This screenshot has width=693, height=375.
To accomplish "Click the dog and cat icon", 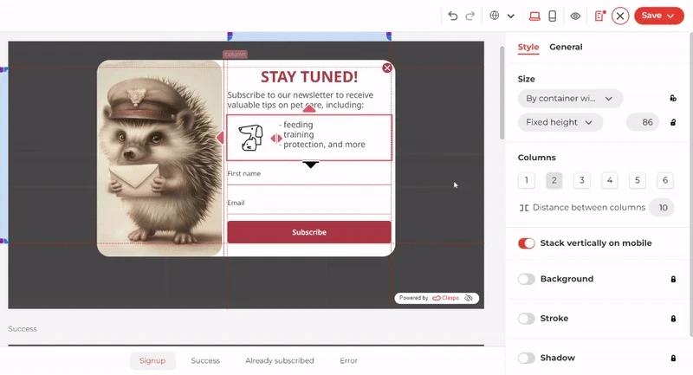I will (250, 138).
